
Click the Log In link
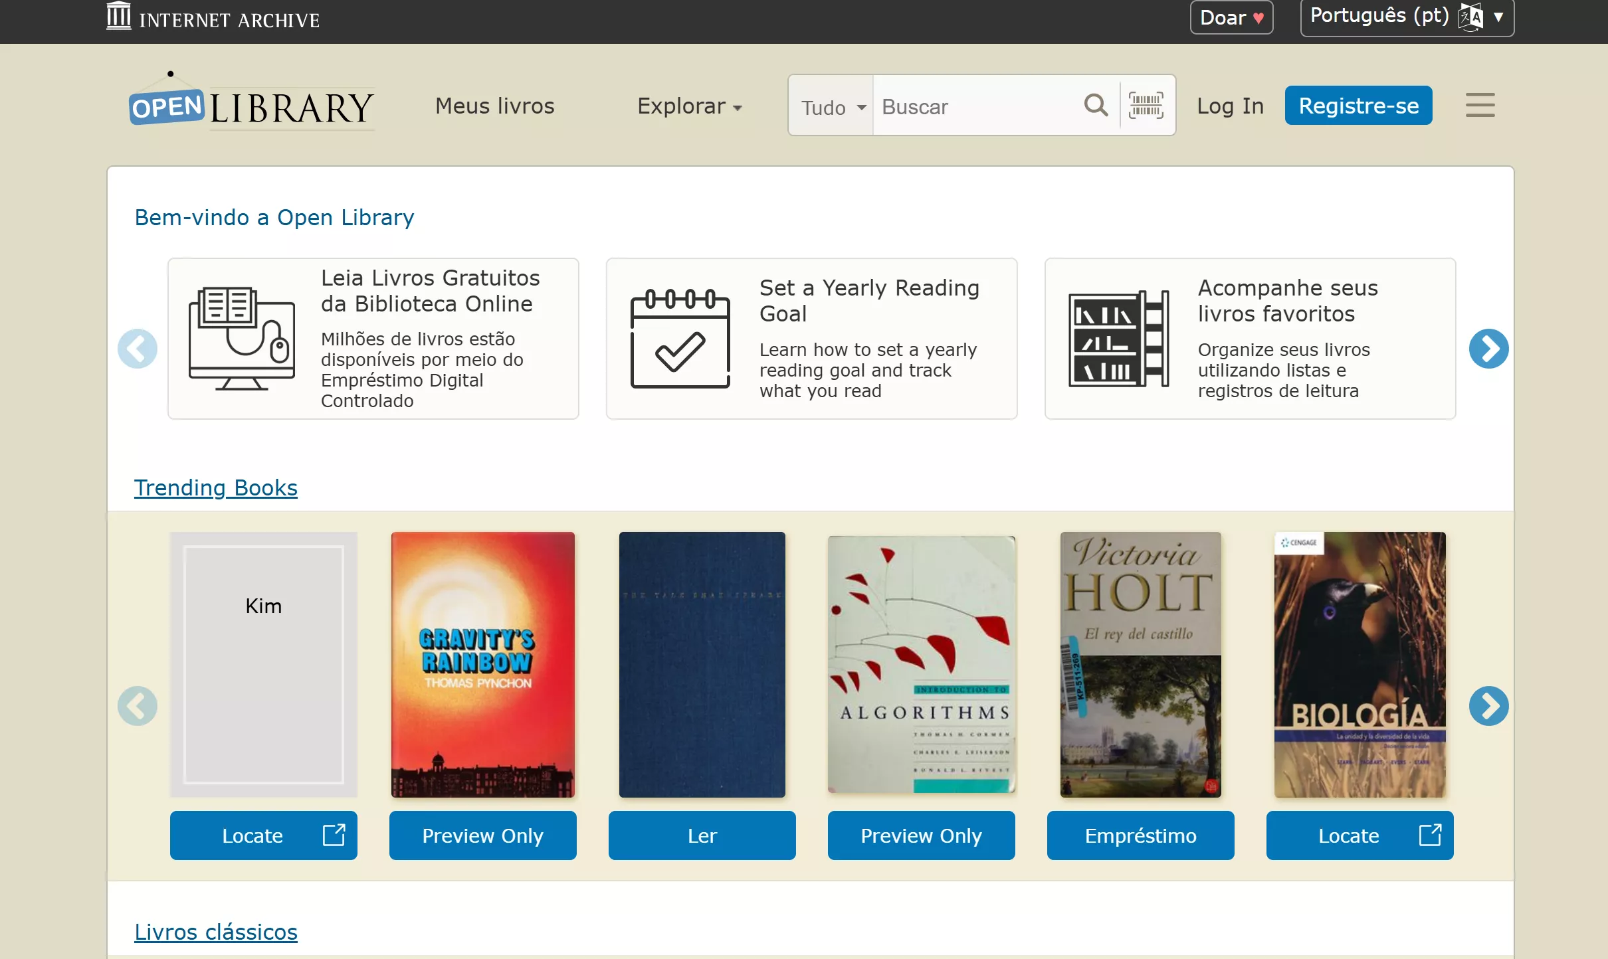pos(1230,106)
